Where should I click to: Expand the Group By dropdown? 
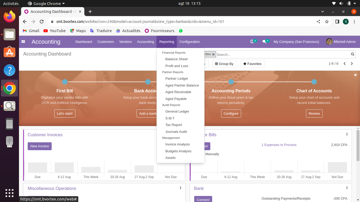pyautogui.click(x=225, y=64)
